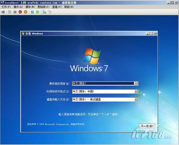Pause the virtual machine

[32, 12]
